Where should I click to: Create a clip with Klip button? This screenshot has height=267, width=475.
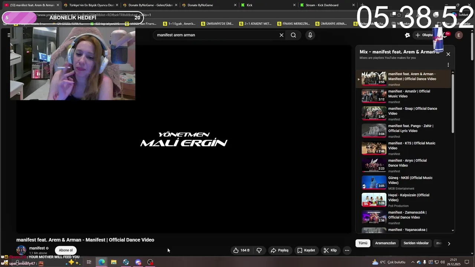pos(330,250)
